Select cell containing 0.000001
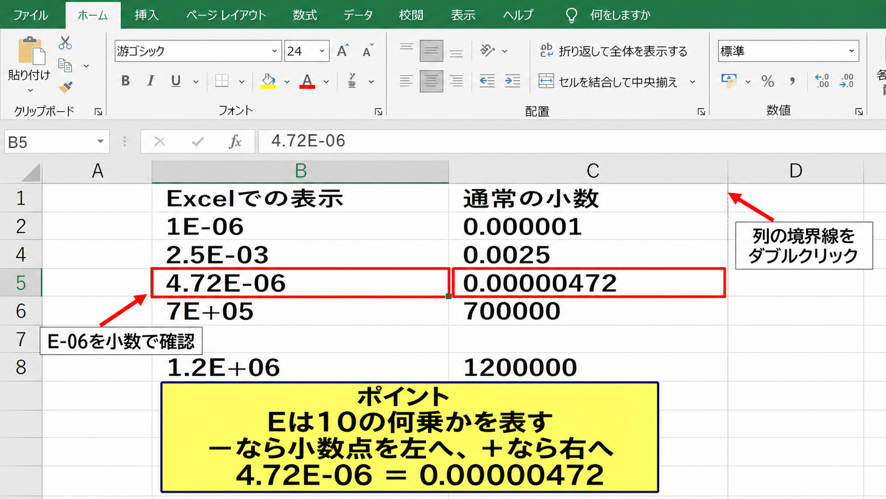The image size is (886, 499). coord(588,226)
